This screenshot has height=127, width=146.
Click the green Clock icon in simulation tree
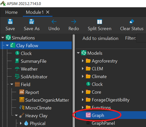tap(17, 53)
